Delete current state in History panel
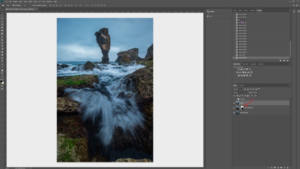Image resolution: width=300 pixels, height=169 pixels. click(x=287, y=61)
